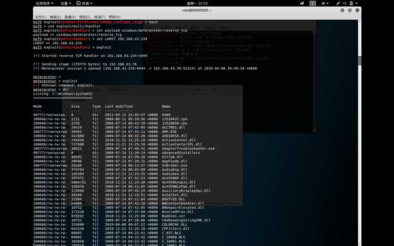
Task: Click the AzSqlExt.dll file name
Action: point(175,195)
